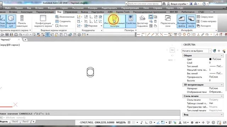The width and height of the screenshot is (227, 127).
Task: Click the Именованные viewports button
Action: click(65, 17)
